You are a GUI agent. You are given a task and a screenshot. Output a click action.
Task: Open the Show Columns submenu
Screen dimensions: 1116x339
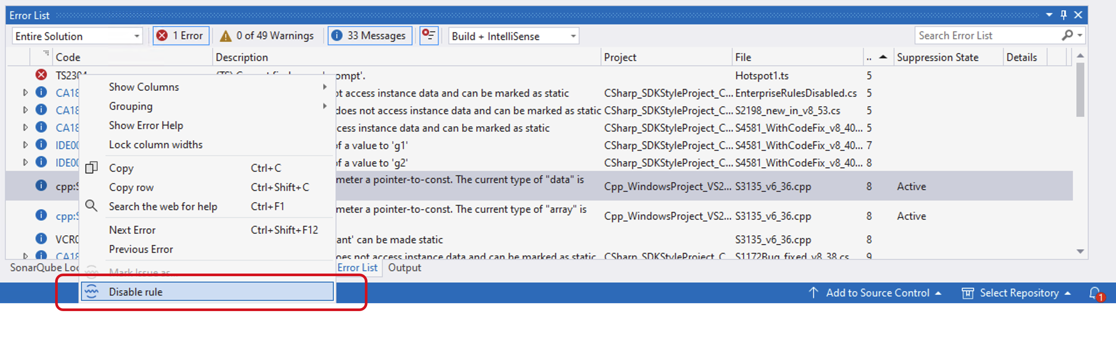[207, 87]
